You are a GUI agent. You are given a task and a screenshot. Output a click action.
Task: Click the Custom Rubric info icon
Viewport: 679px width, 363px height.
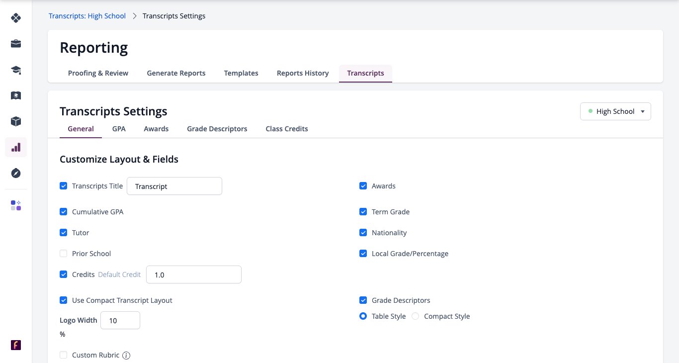[126, 356]
